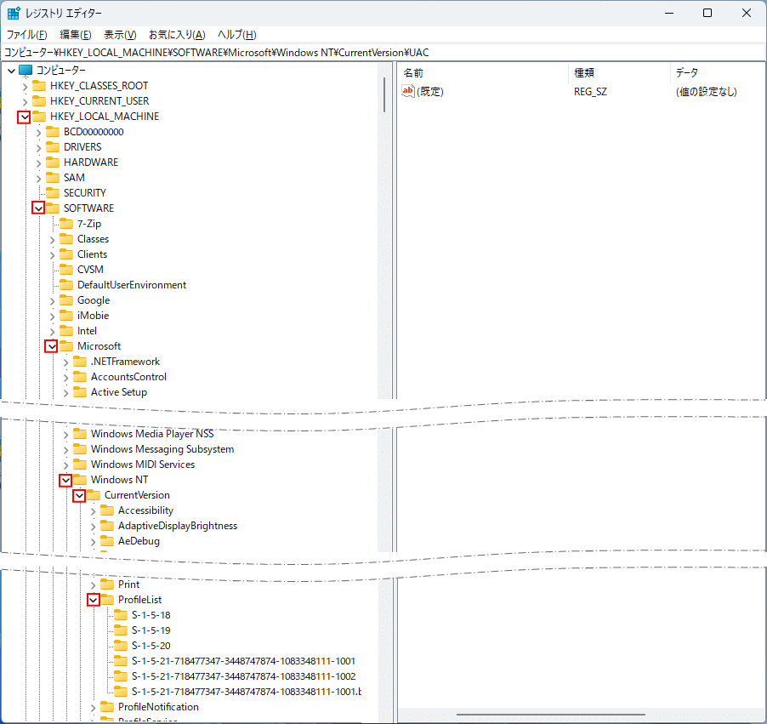Open the 編集 menu
The height and width of the screenshot is (724, 767).
[75, 34]
